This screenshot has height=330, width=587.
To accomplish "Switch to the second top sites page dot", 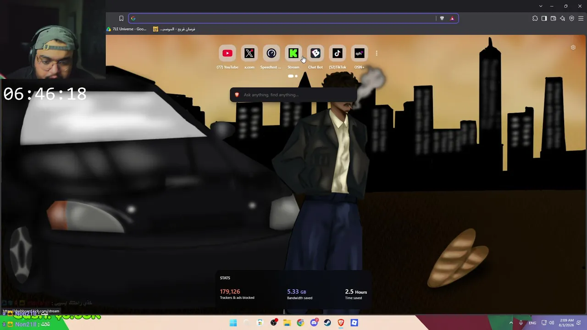I will [296, 76].
